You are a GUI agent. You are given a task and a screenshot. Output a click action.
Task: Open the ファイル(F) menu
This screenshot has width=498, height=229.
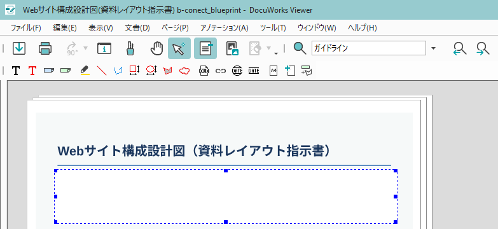tap(26, 28)
